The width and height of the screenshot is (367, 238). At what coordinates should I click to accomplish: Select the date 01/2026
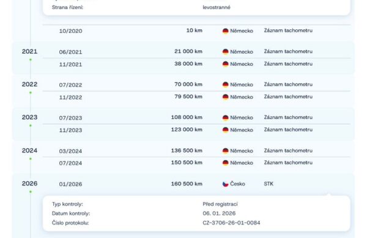click(x=71, y=184)
